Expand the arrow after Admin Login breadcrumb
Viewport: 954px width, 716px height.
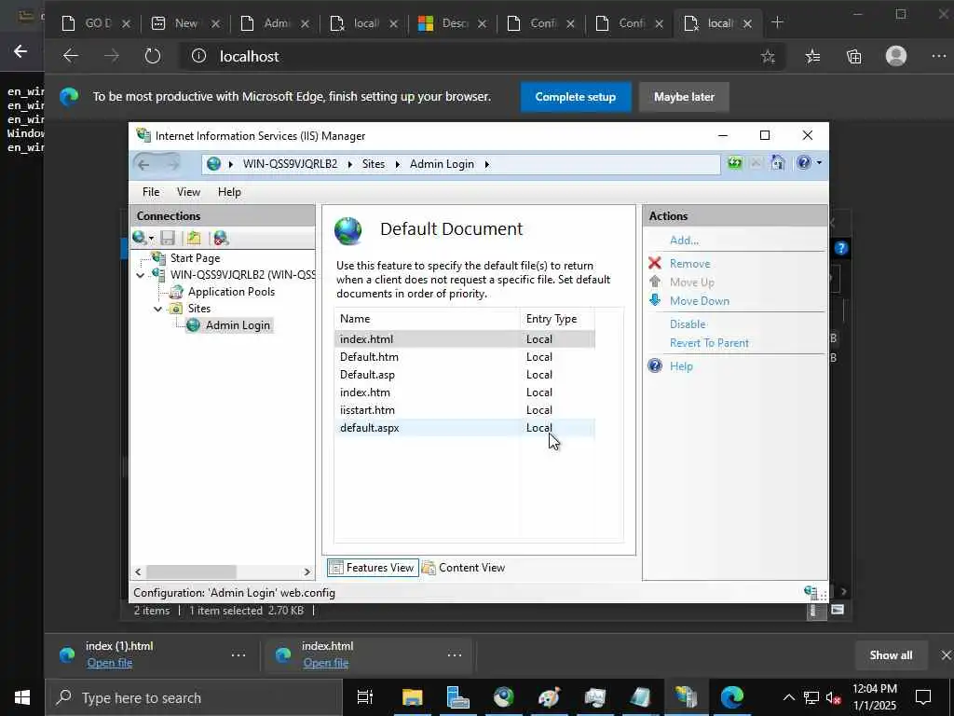[486, 164]
